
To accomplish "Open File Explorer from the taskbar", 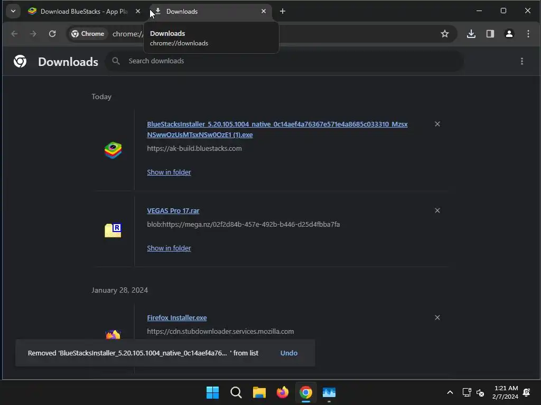I will coord(259,392).
